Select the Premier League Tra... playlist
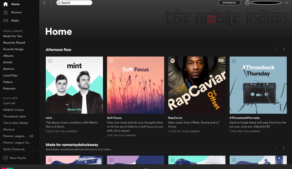292x169 pixels. click(x=17, y=143)
